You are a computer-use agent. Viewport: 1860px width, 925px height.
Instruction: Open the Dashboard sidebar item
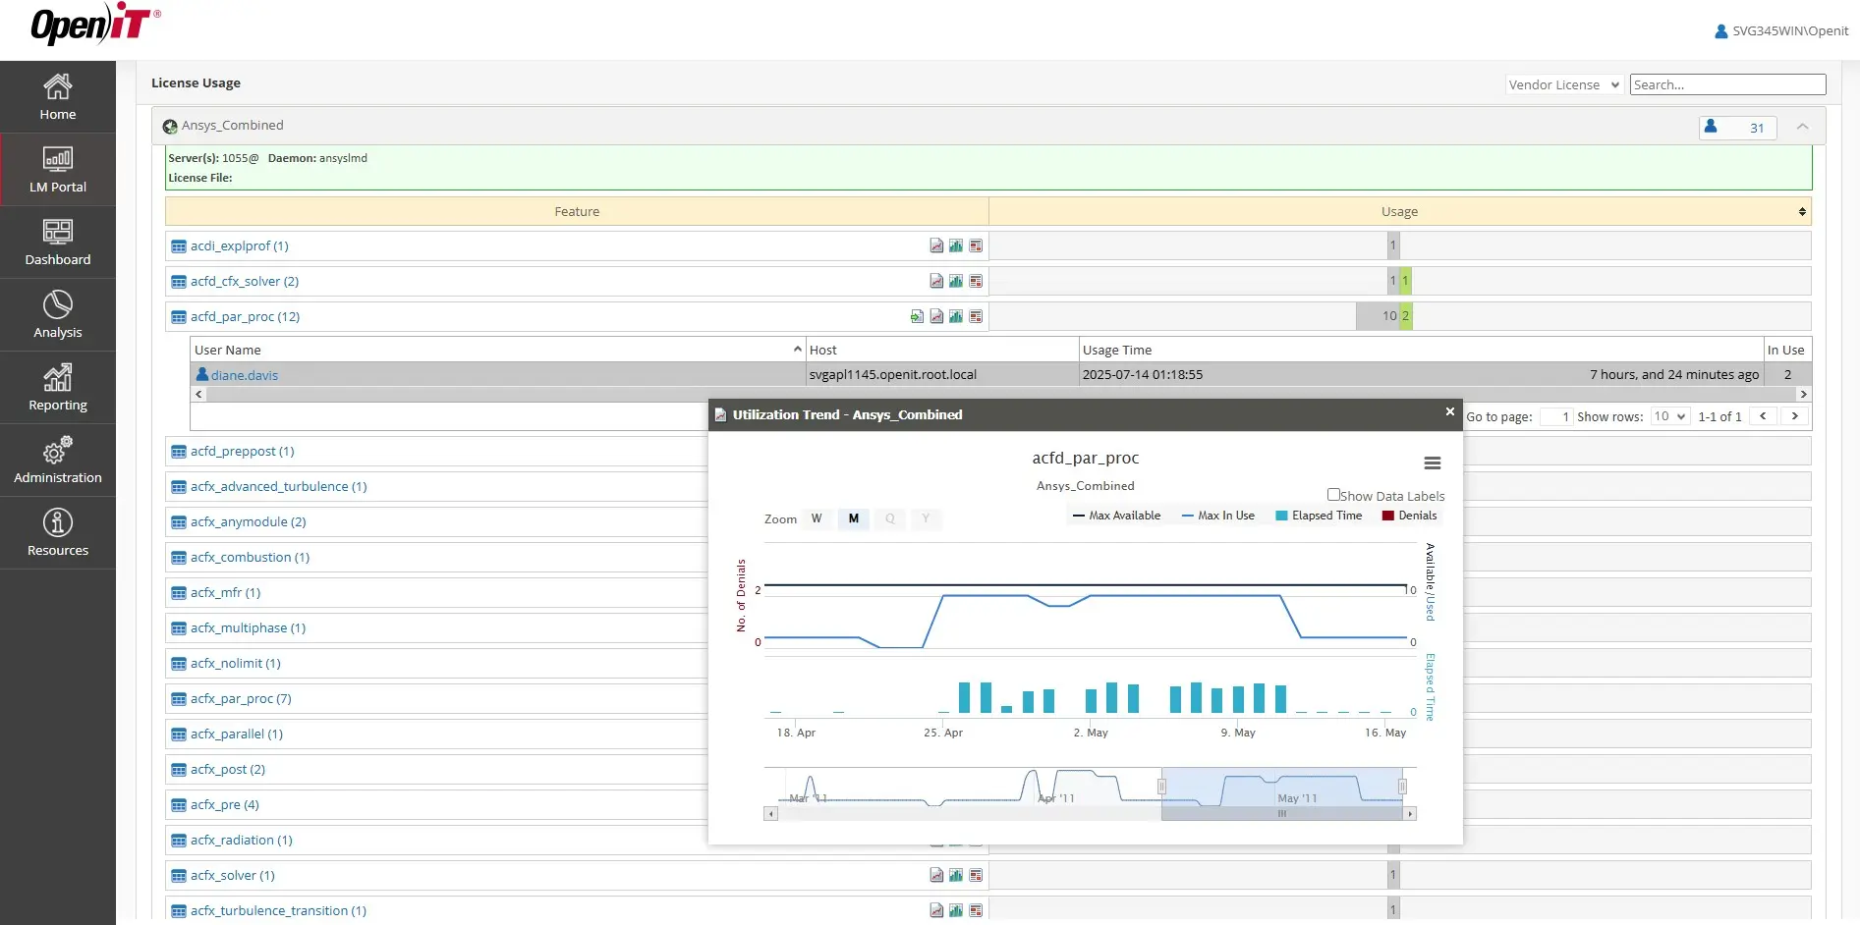point(58,243)
